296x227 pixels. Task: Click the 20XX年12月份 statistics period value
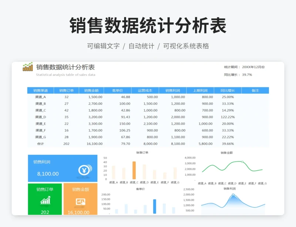tap(253, 67)
